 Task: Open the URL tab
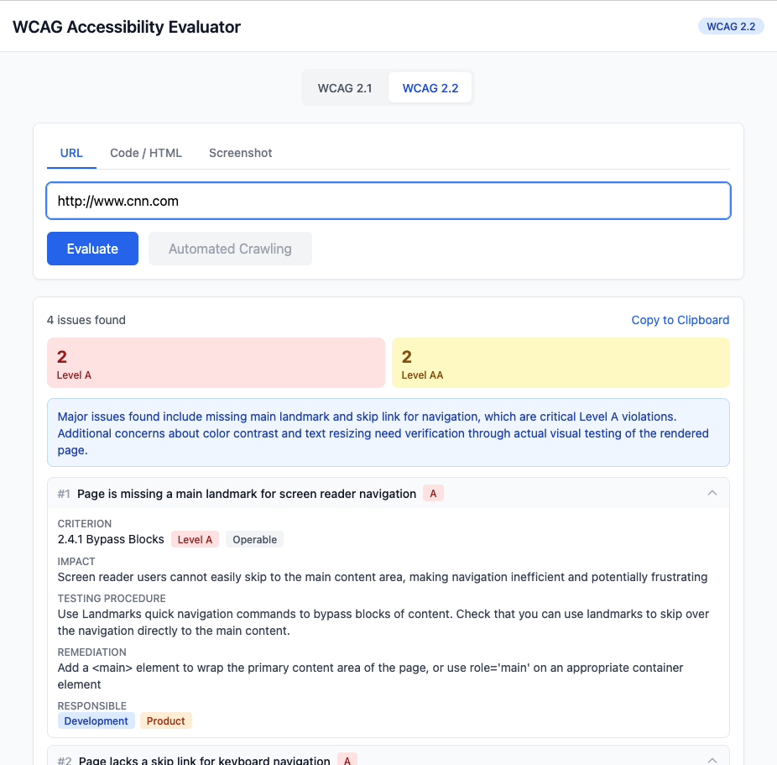point(71,153)
